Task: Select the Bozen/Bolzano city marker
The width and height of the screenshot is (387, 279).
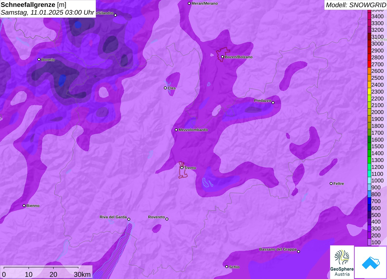Action: [223, 57]
